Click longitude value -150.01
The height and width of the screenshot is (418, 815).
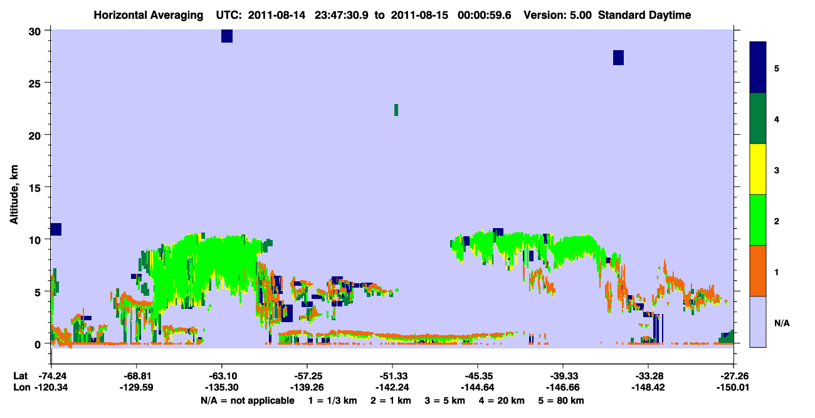click(733, 387)
